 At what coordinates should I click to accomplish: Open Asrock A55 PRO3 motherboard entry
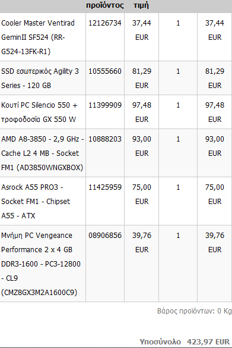coord(36,201)
